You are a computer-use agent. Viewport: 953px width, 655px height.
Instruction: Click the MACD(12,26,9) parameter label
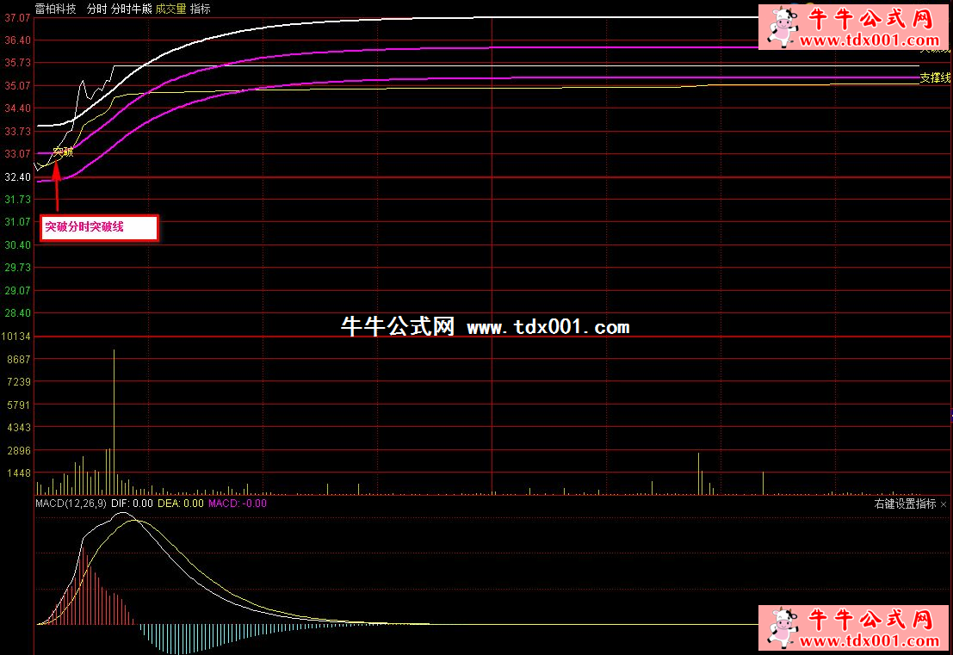[71, 504]
